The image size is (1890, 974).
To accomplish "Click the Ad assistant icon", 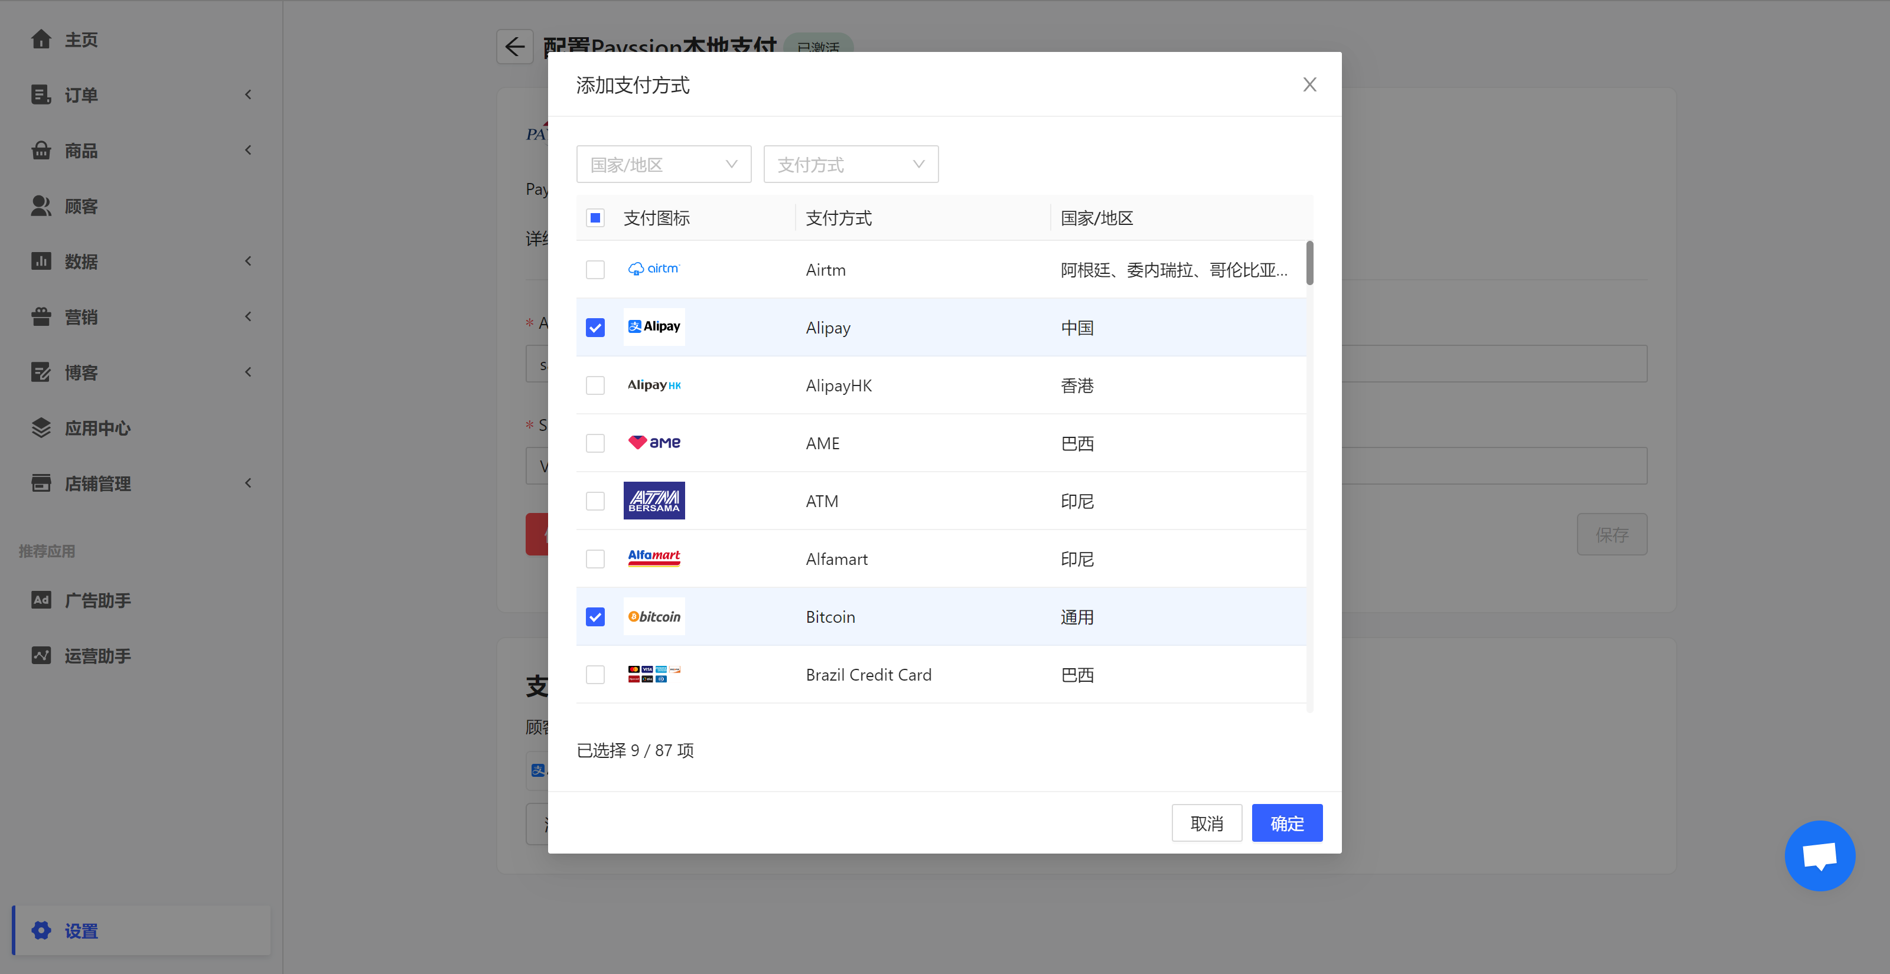I will 41,600.
